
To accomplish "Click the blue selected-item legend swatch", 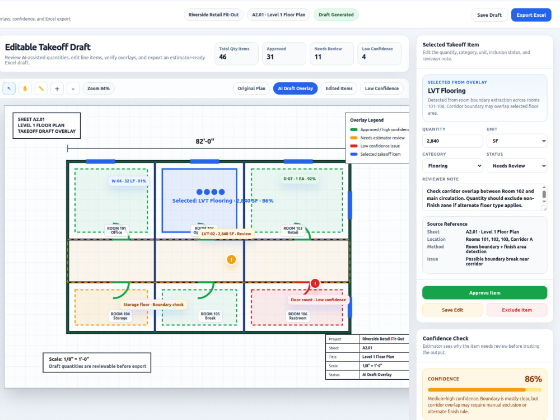I will [x=354, y=155].
